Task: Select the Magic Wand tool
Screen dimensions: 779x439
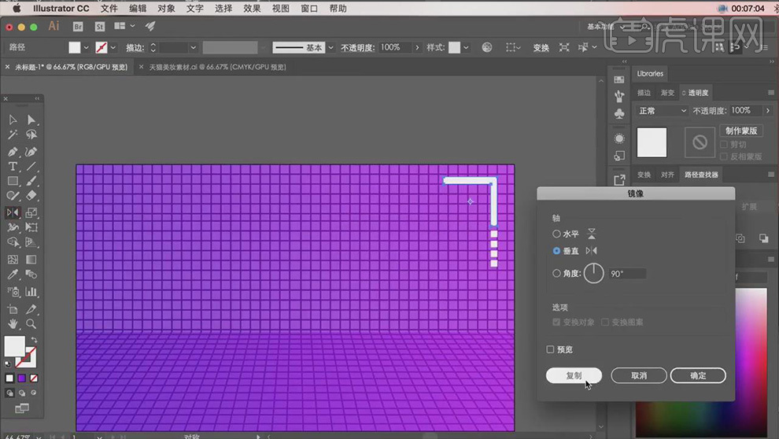Action: (13, 135)
